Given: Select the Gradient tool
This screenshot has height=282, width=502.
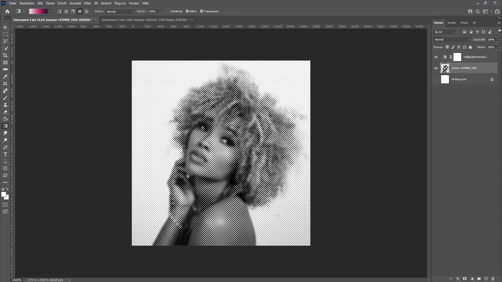Looking at the screenshot, I should (5, 126).
